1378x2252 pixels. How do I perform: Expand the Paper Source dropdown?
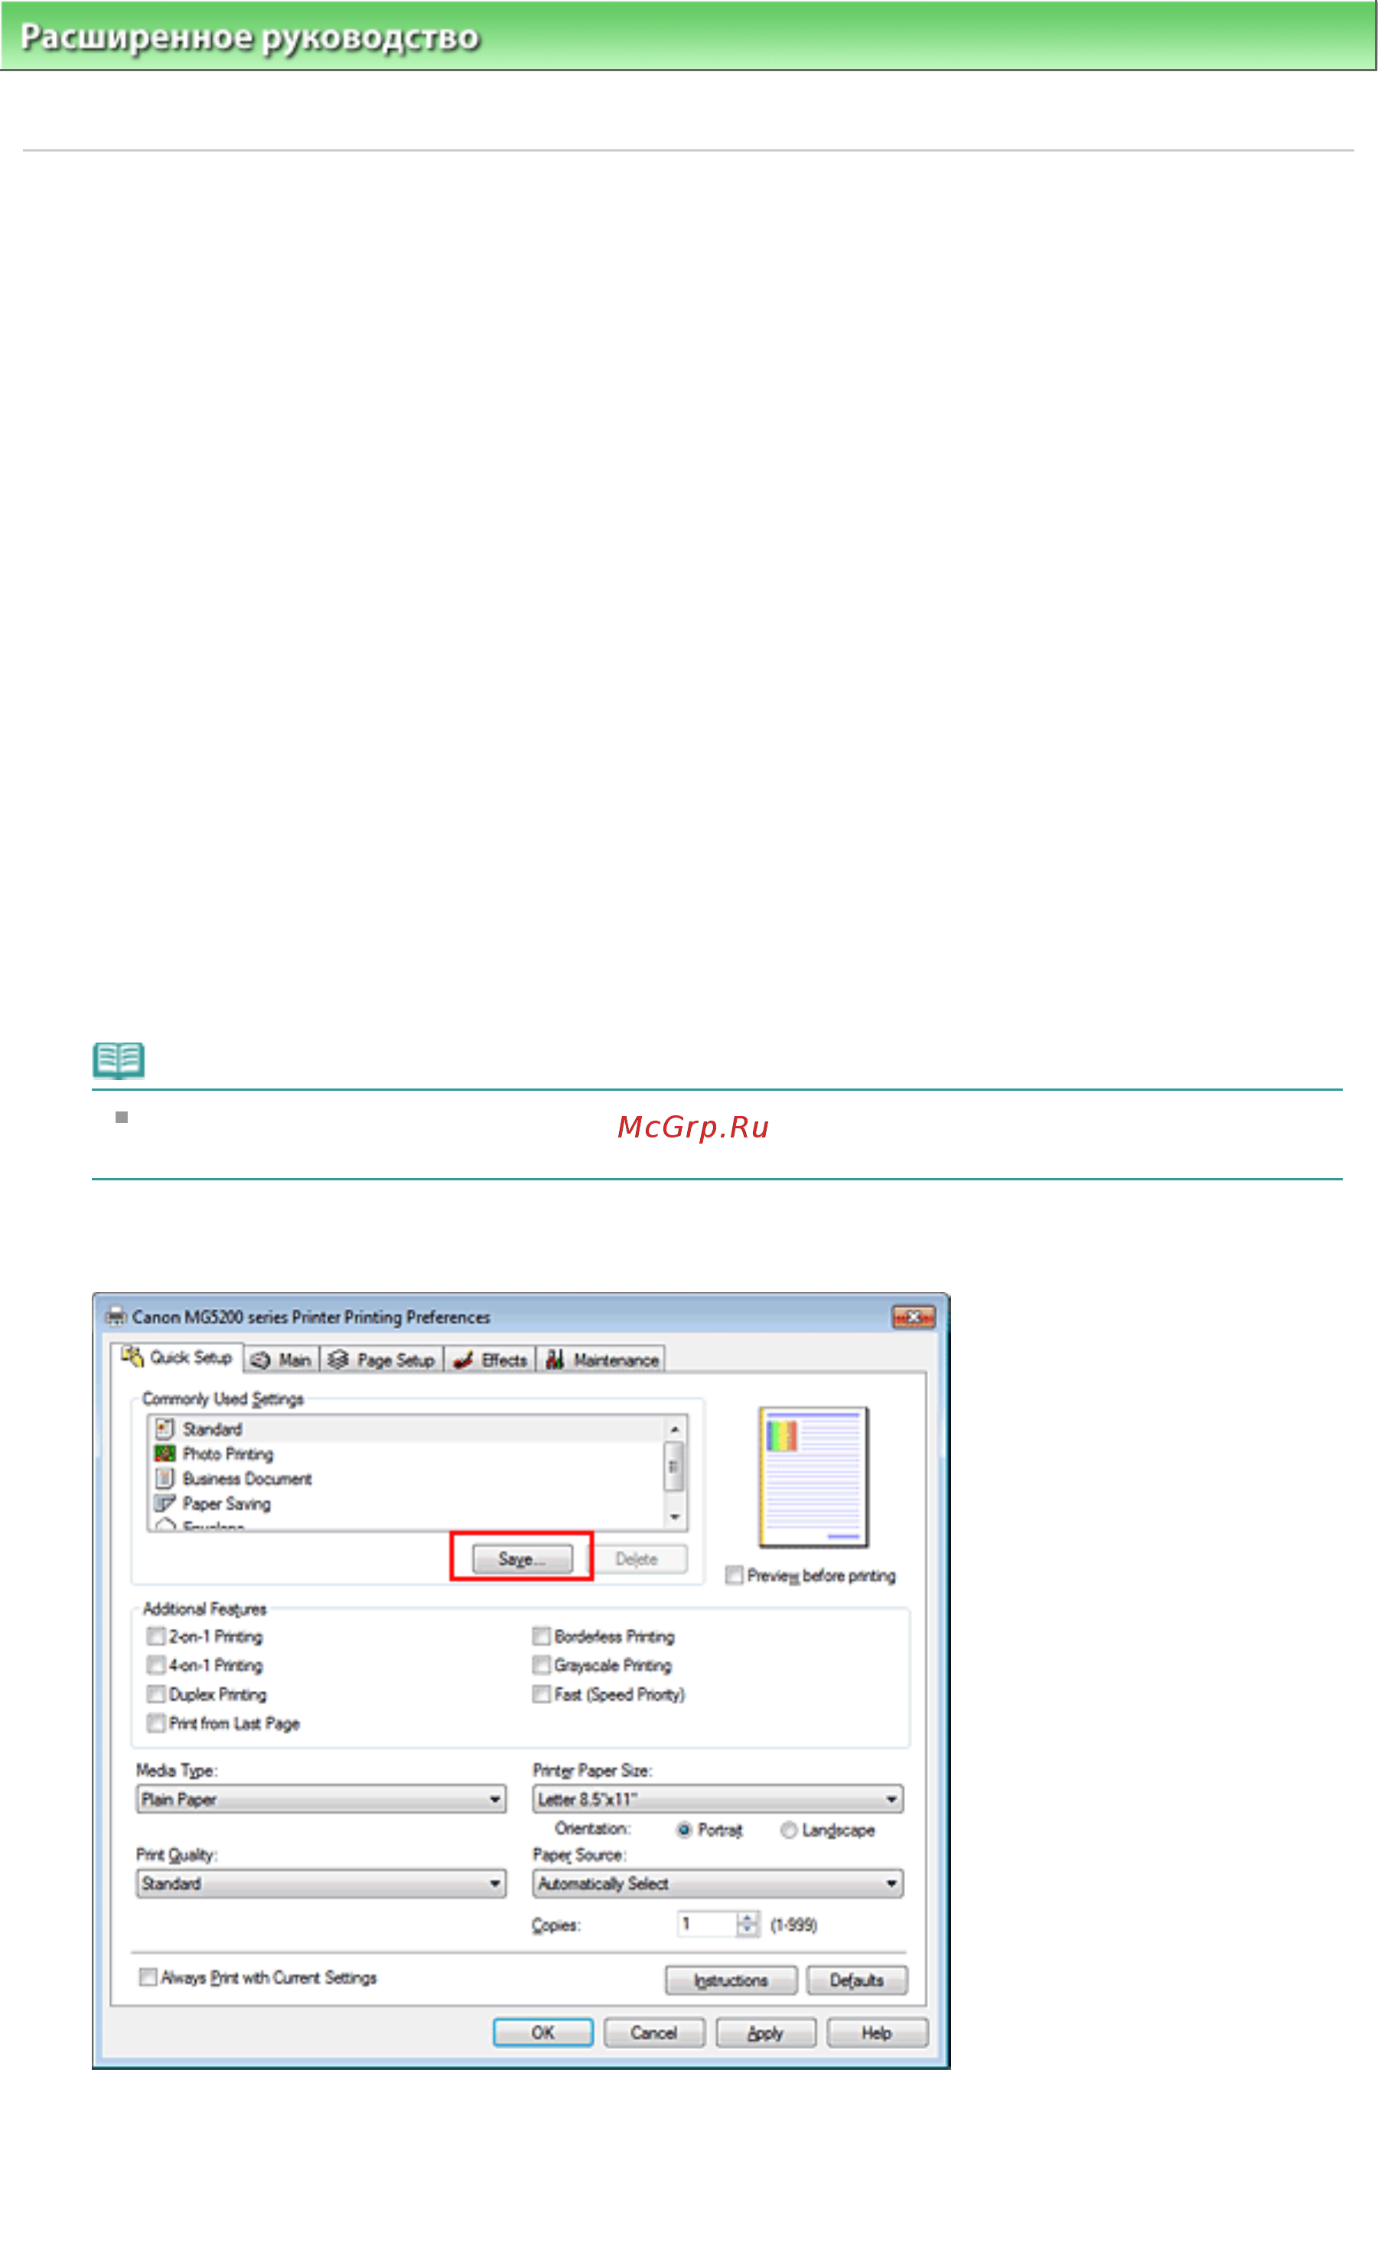[718, 1884]
